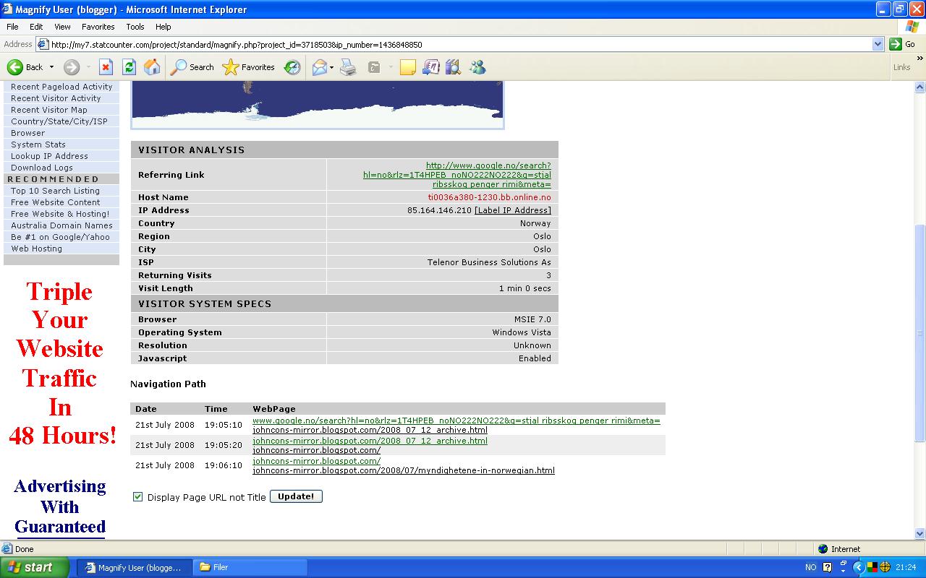Click the Update! button
The image size is (926, 578).
click(296, 496)
